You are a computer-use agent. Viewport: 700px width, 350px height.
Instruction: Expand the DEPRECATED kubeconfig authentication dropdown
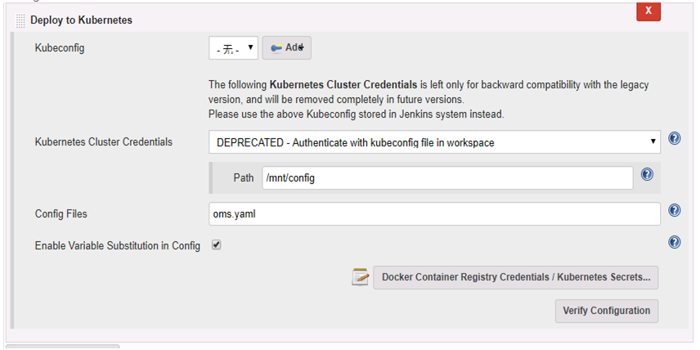pos(434,142)
